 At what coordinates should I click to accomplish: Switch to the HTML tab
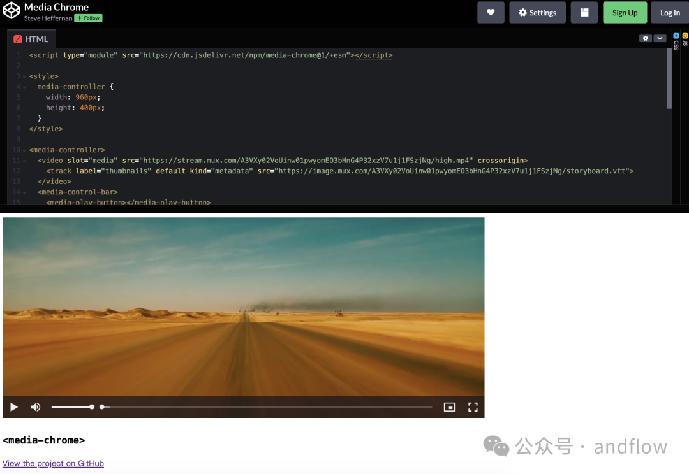pos(31,39)
